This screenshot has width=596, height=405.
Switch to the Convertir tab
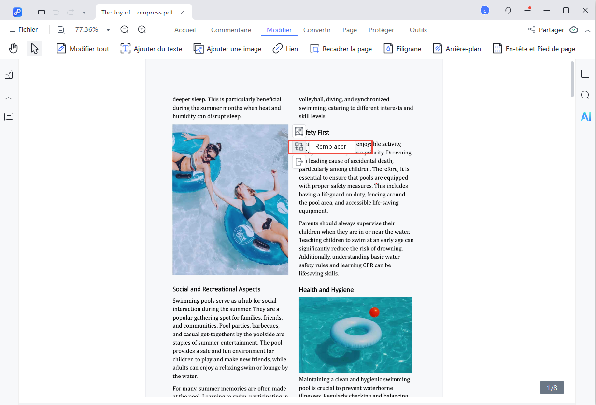tap(317, 30)
